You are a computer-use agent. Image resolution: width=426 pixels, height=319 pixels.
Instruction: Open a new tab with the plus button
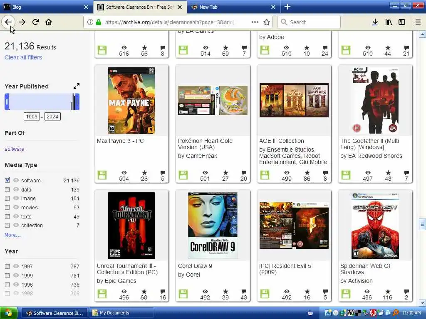point(287,7)
